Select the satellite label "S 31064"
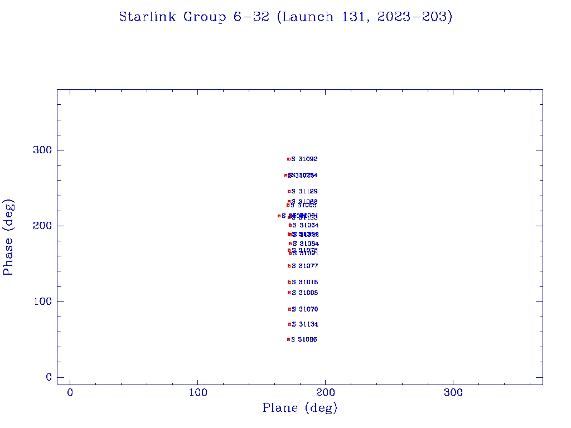Screen dimensions: 571x428 point(306,225)
